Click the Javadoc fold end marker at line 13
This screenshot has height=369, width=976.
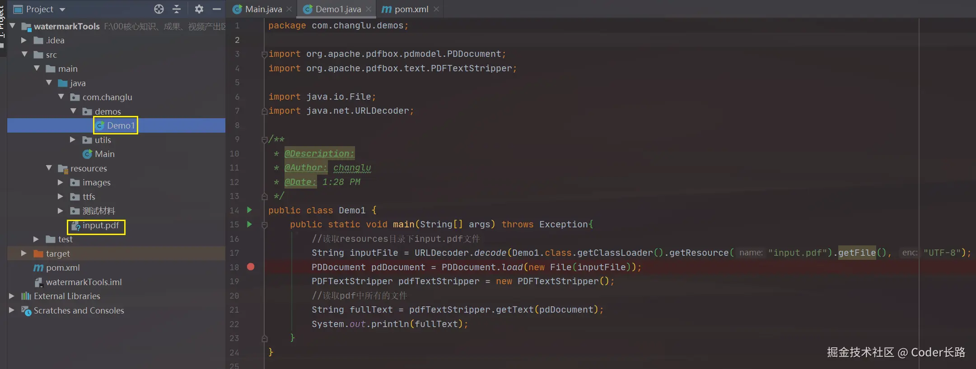click(265, 196)
